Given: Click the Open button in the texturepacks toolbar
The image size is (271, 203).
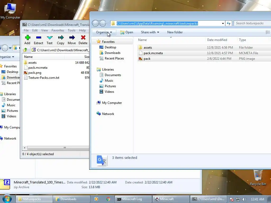Looking at the screenshot, I should pyautogui.click(x=127, y=32).
